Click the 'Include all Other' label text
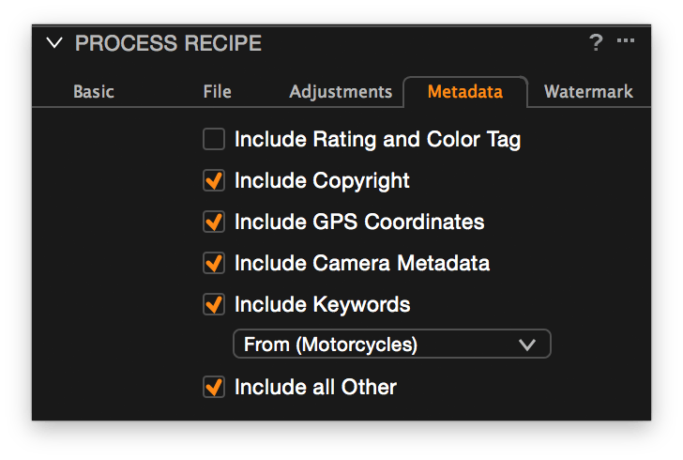This screenshot has height=460, width=683. [316, 387]
